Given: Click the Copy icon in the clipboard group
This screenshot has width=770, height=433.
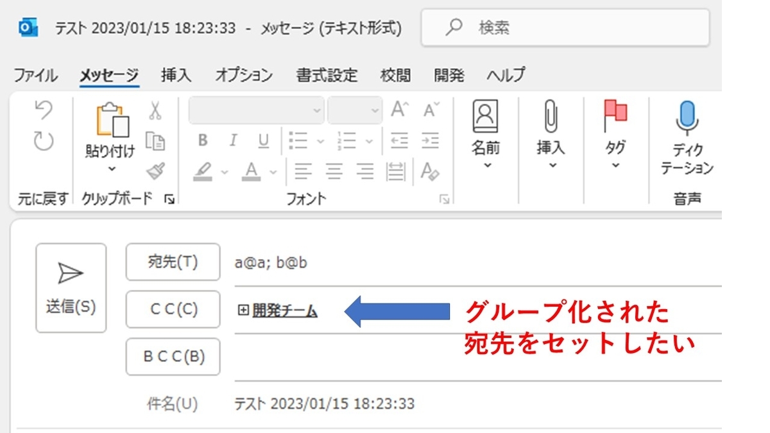Looking at the screenshot, I should coord(156,140).
